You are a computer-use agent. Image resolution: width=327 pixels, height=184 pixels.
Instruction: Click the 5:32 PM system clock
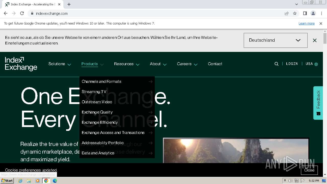(x=314, y=181)
